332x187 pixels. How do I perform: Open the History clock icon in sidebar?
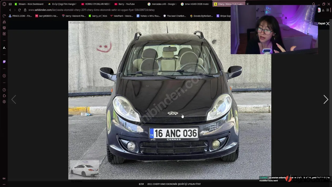pyautogui.click(x=4, y=90)
